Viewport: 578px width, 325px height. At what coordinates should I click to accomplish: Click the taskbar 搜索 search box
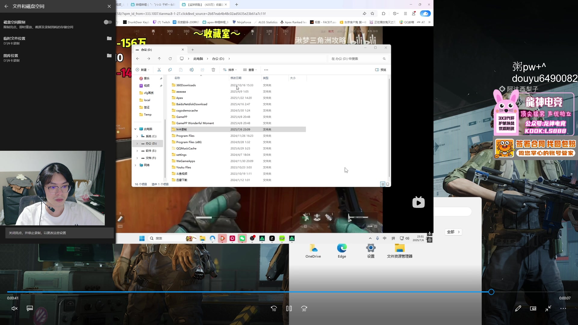[x=172, y=238]
